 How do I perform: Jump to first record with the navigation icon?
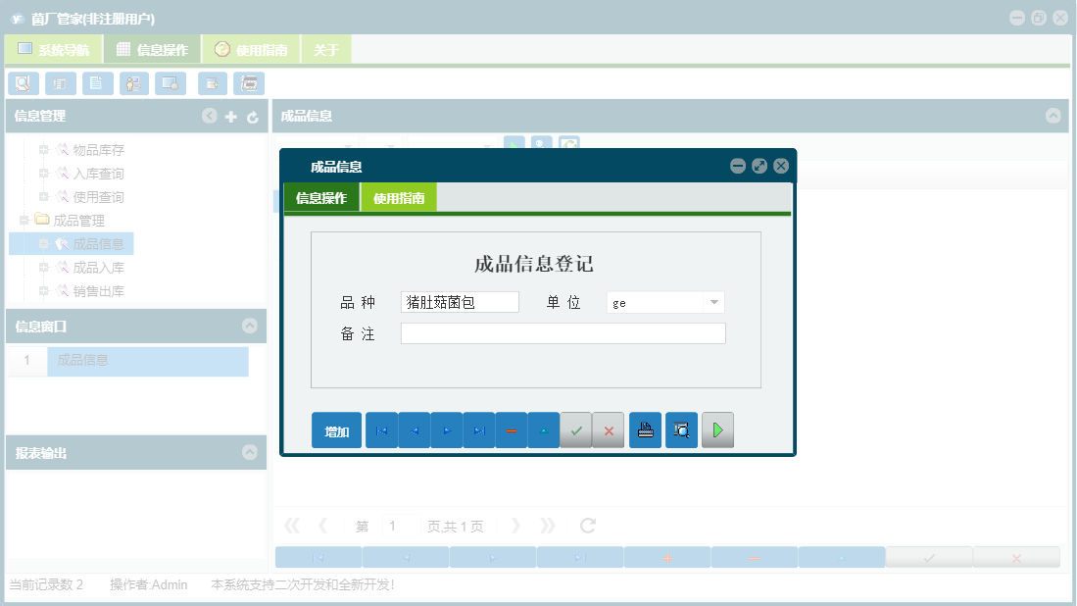coord(381,429)
